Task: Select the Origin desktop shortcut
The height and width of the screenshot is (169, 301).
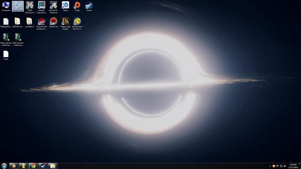Action: click(x=77, y=7)
